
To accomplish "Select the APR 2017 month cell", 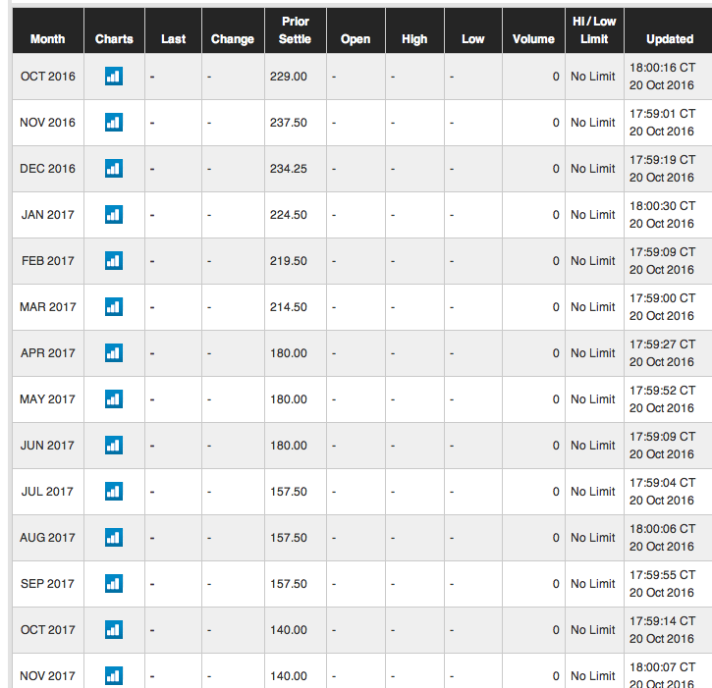I will (x=48, y=353).
